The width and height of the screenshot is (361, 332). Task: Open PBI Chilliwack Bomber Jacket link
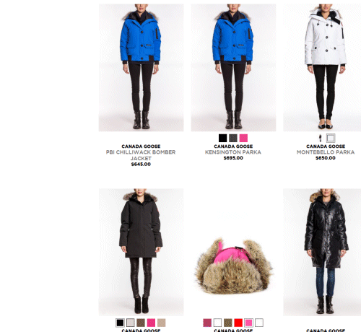(141, 155)
